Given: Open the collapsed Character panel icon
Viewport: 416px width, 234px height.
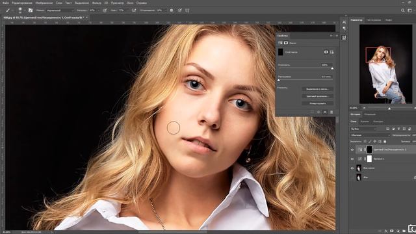Looking at the screenshot, I should [x=344, y=22].
